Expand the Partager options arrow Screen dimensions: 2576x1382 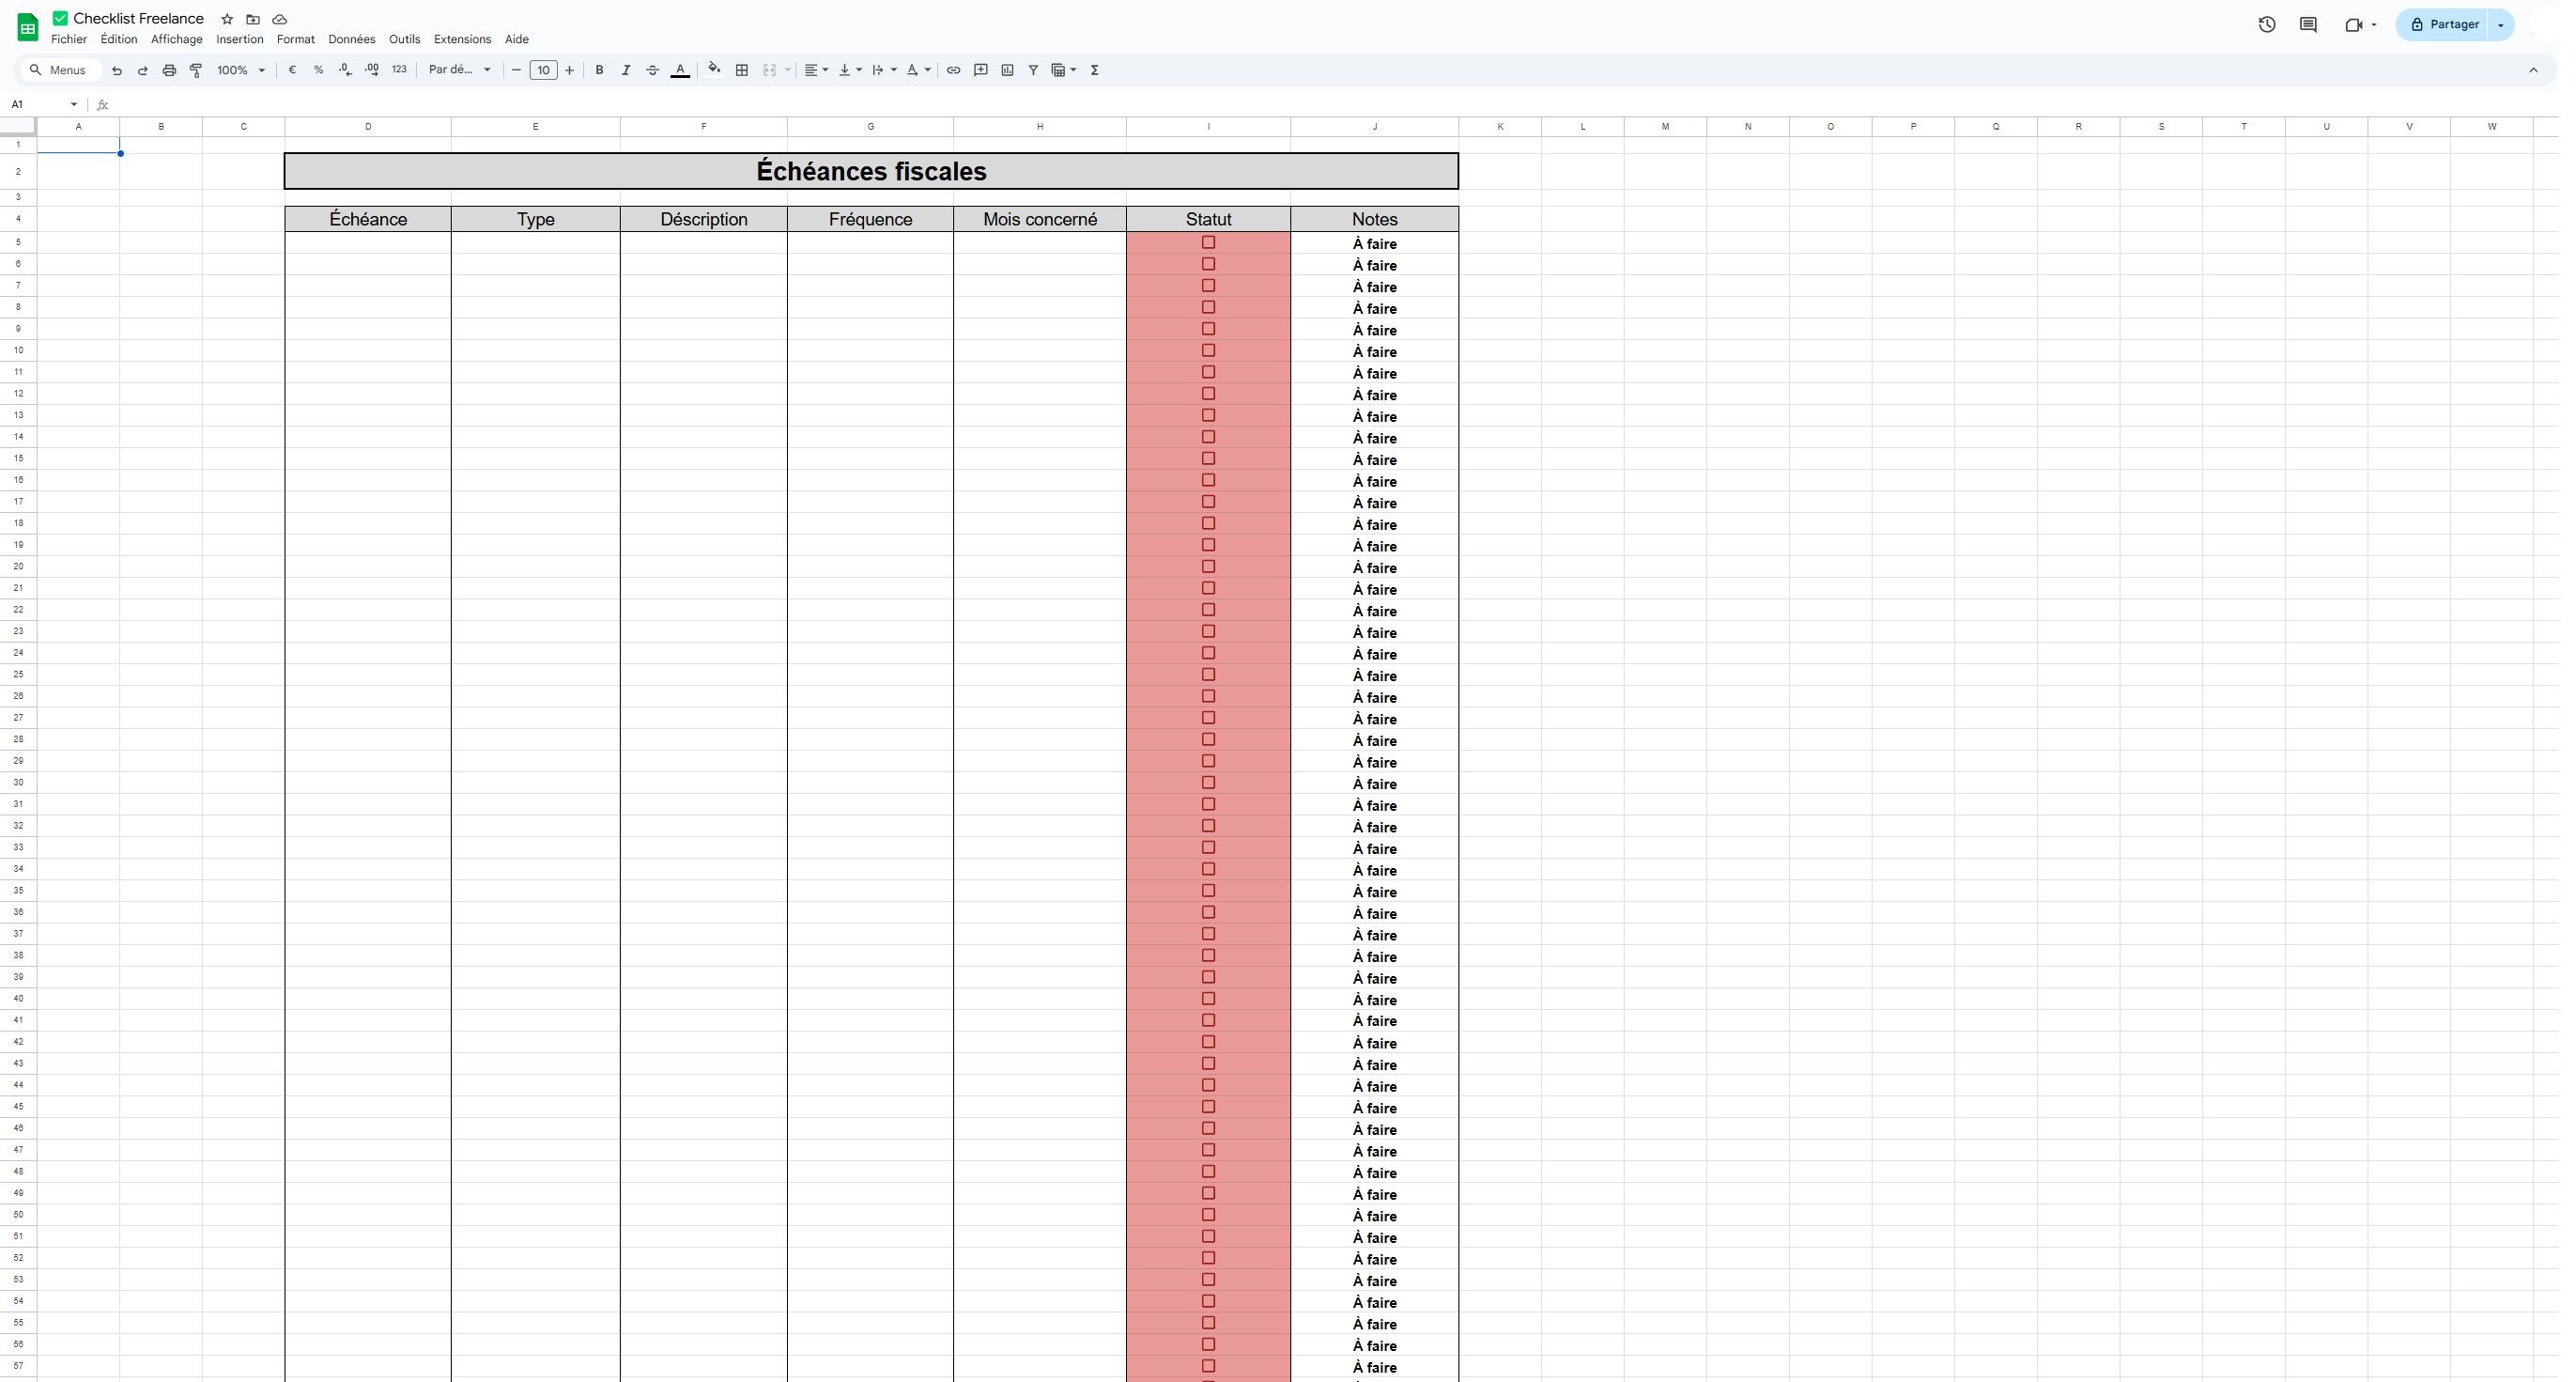(2500, 25)
